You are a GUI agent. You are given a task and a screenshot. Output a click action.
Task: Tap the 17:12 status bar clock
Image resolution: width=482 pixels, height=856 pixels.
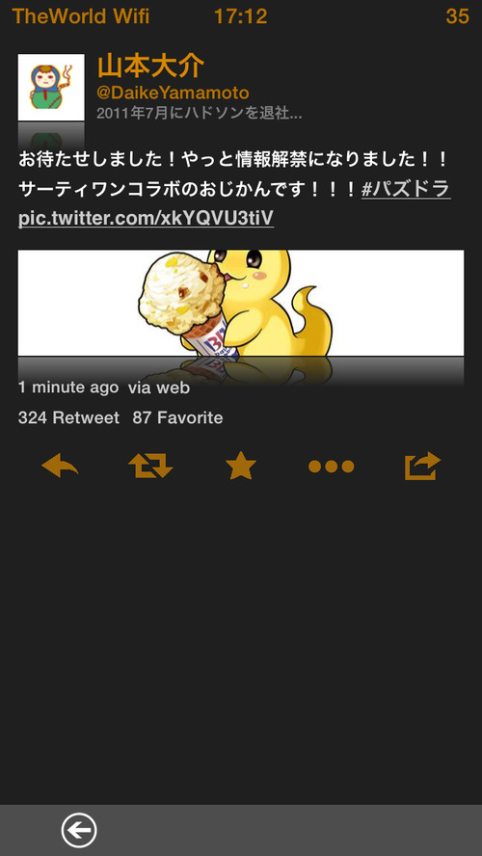click(241, 16)
